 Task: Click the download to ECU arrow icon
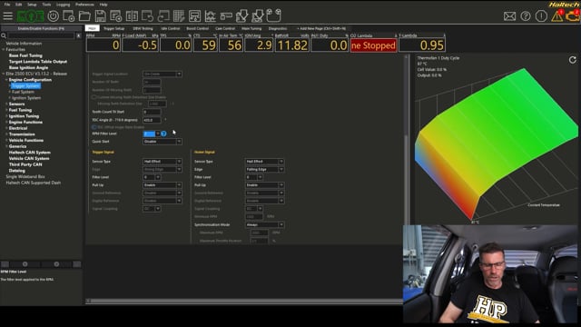(242, 16)
